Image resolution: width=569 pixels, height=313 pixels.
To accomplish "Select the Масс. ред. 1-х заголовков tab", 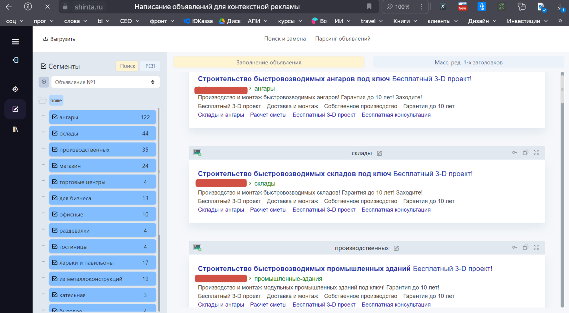I will point(468,62).
